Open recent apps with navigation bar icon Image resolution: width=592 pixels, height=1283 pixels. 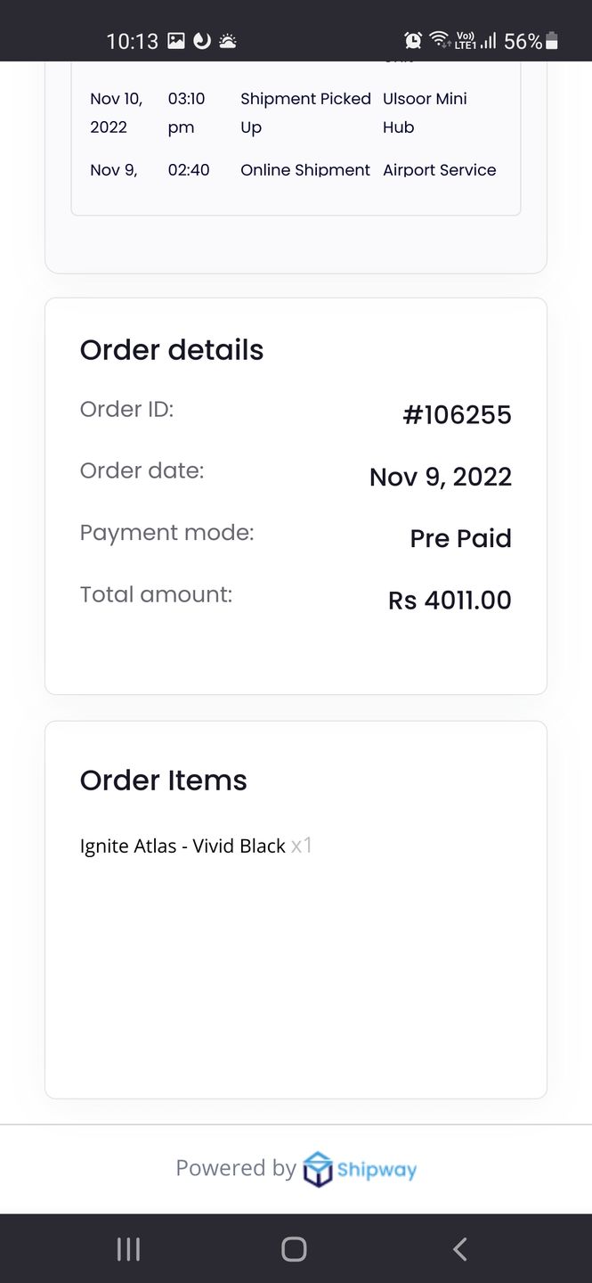pos(128,1249)
